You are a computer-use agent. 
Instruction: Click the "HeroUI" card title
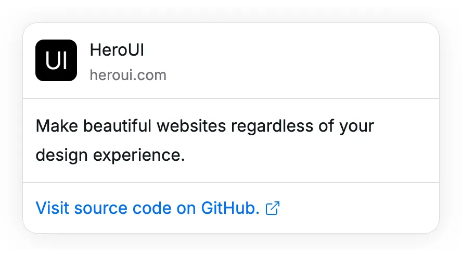117,50
